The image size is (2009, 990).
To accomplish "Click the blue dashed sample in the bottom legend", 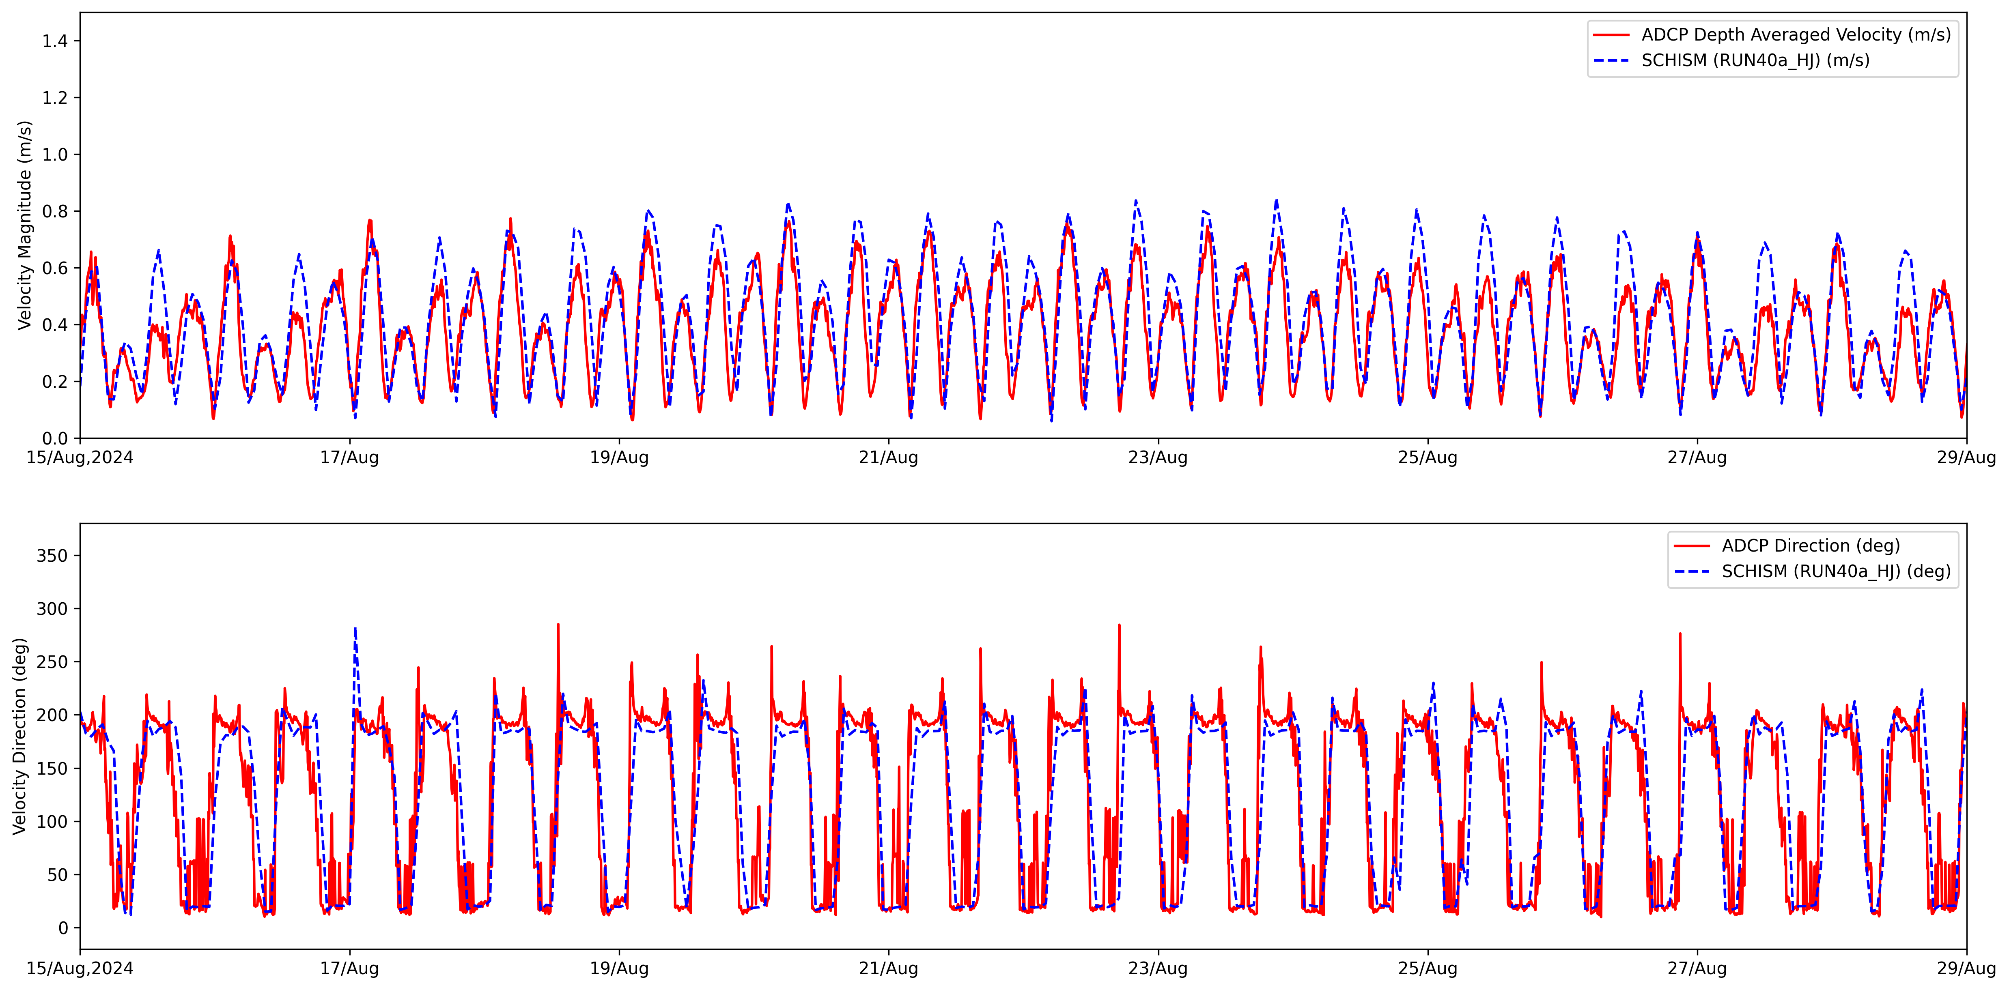I will [x=1692, y=571].
